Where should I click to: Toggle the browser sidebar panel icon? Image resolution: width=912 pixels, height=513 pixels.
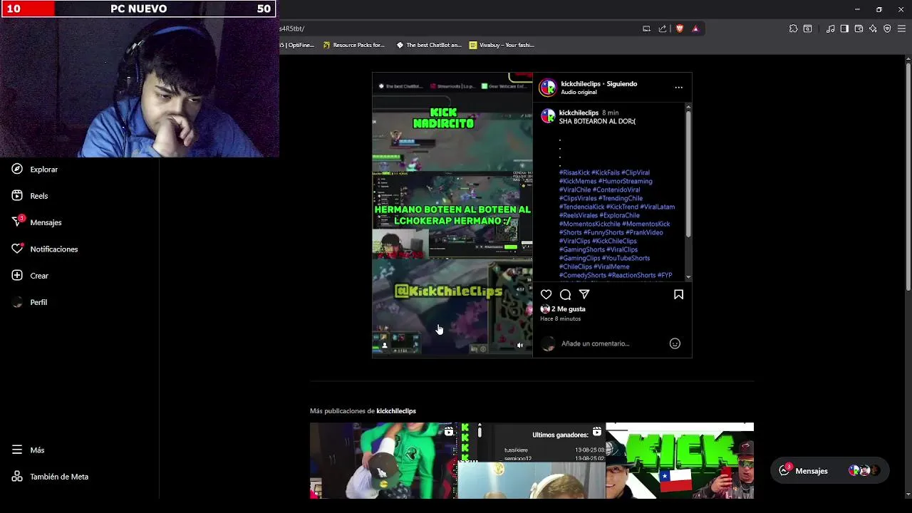(x=844, y=28)
